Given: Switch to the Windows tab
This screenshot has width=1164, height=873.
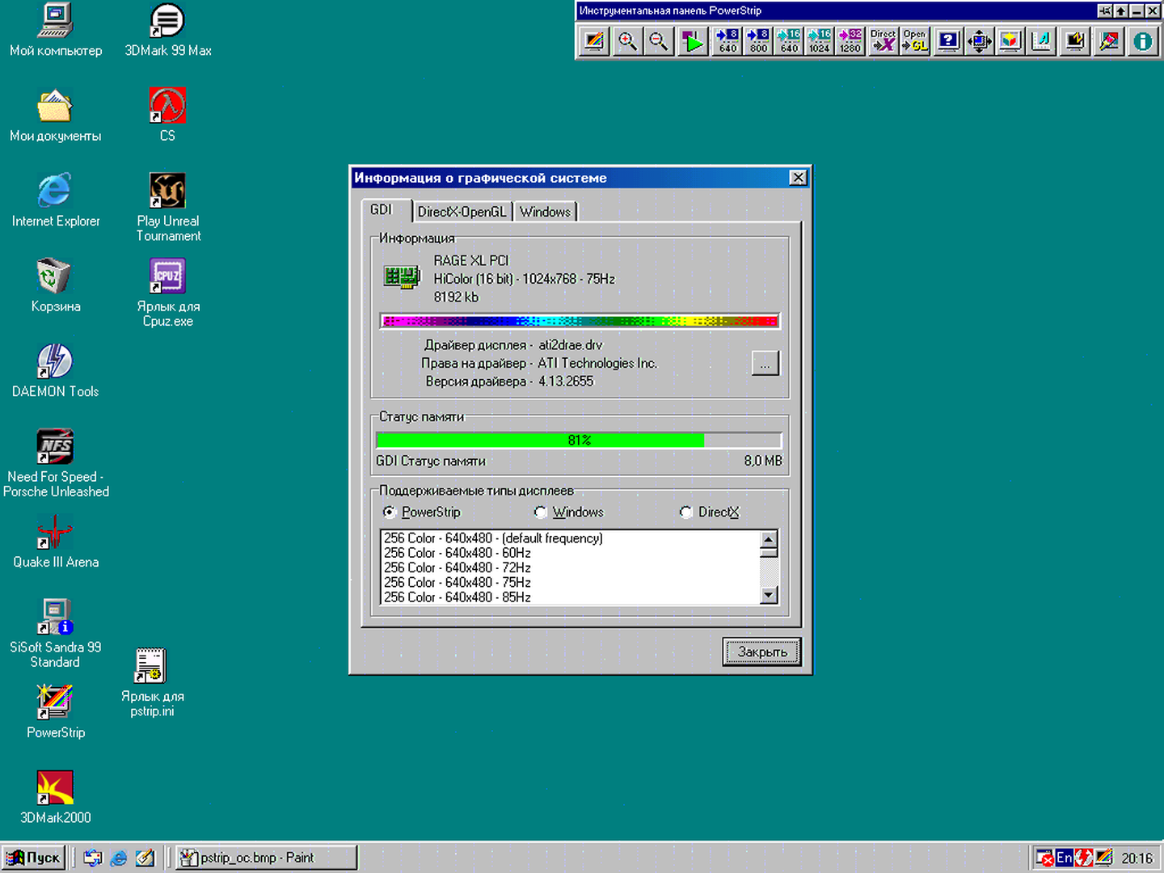Looking at the screenshot, I should click(x=545, y=212).
